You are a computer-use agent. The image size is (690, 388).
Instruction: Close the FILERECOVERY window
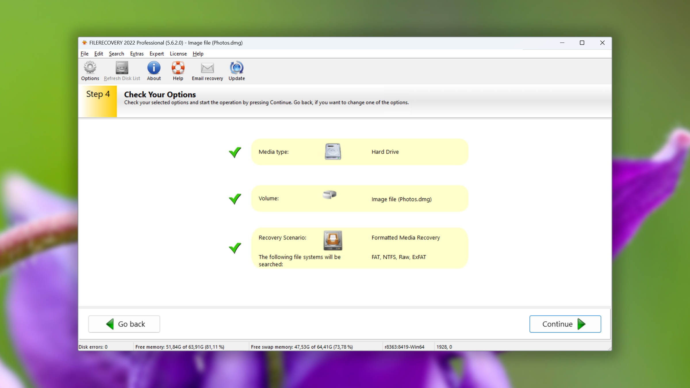pos(602,43)
